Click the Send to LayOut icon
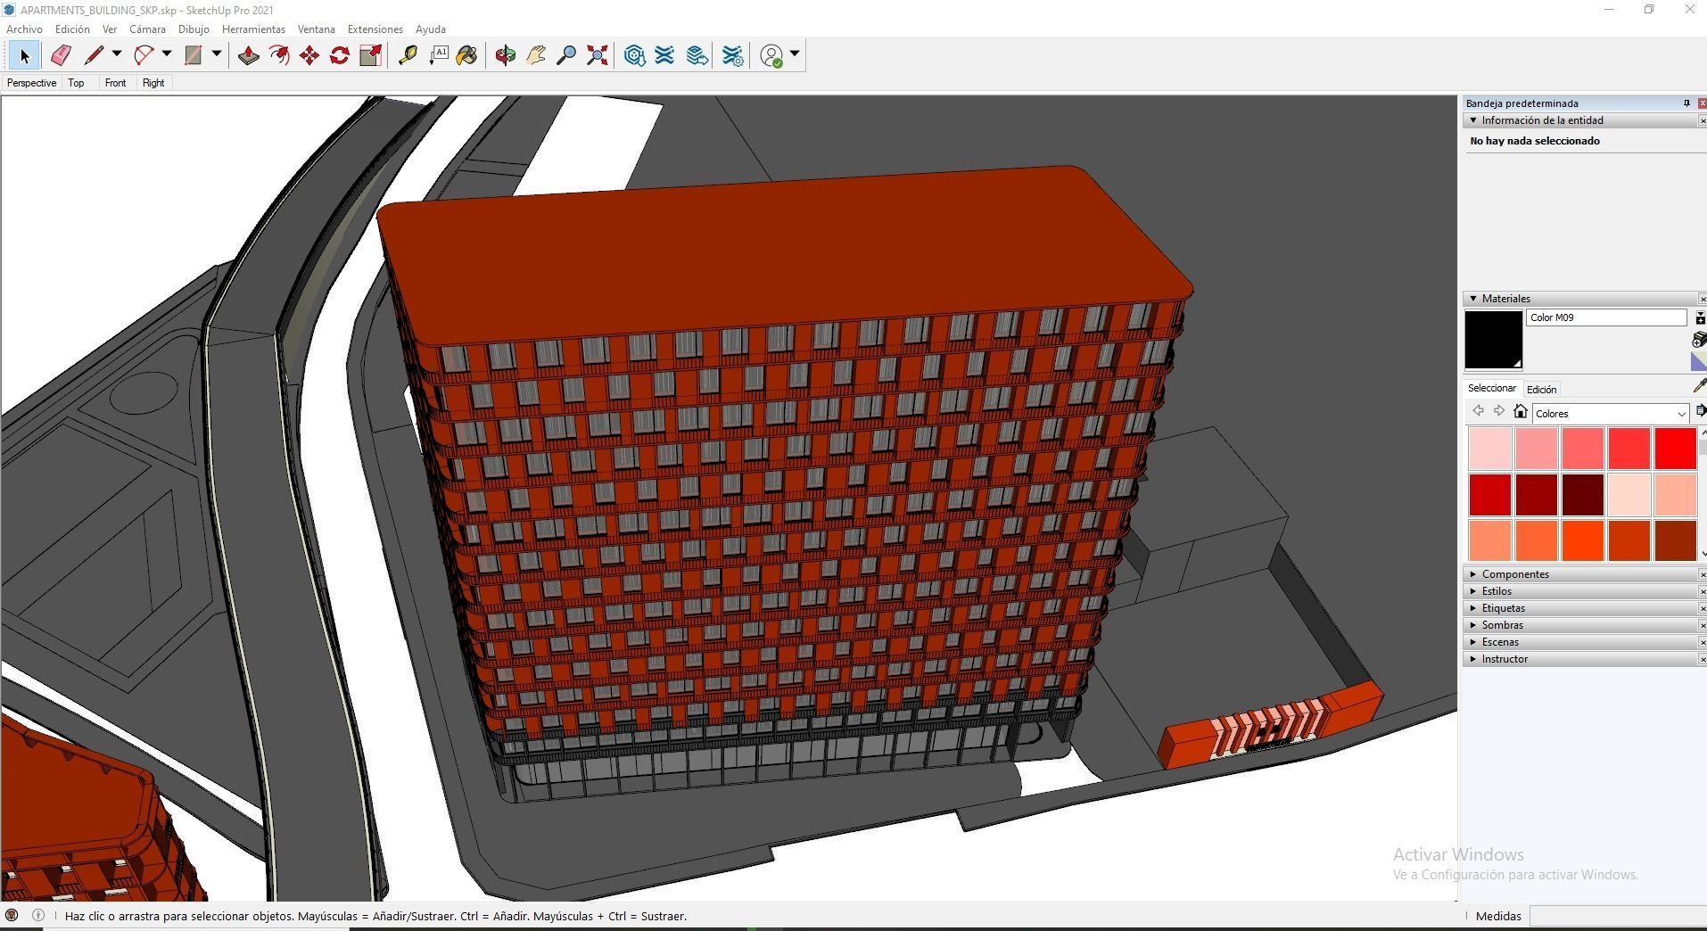The height and width of the screenshot is (931, 1707). (697, 55)
